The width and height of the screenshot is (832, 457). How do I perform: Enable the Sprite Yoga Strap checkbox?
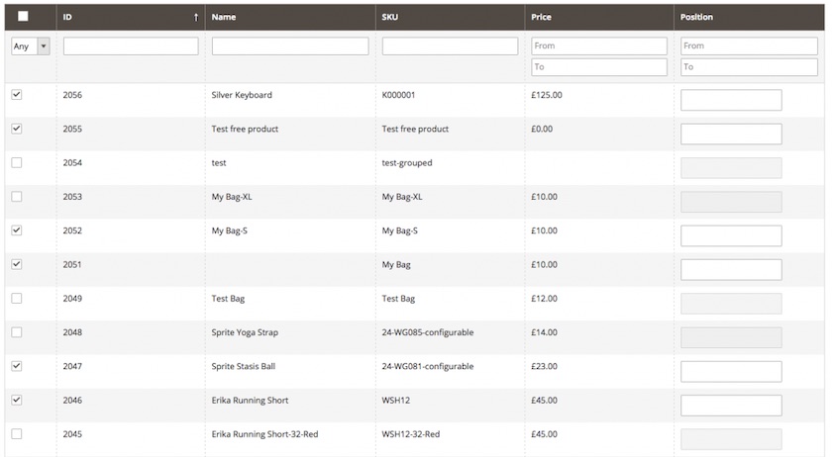point(17,332)
